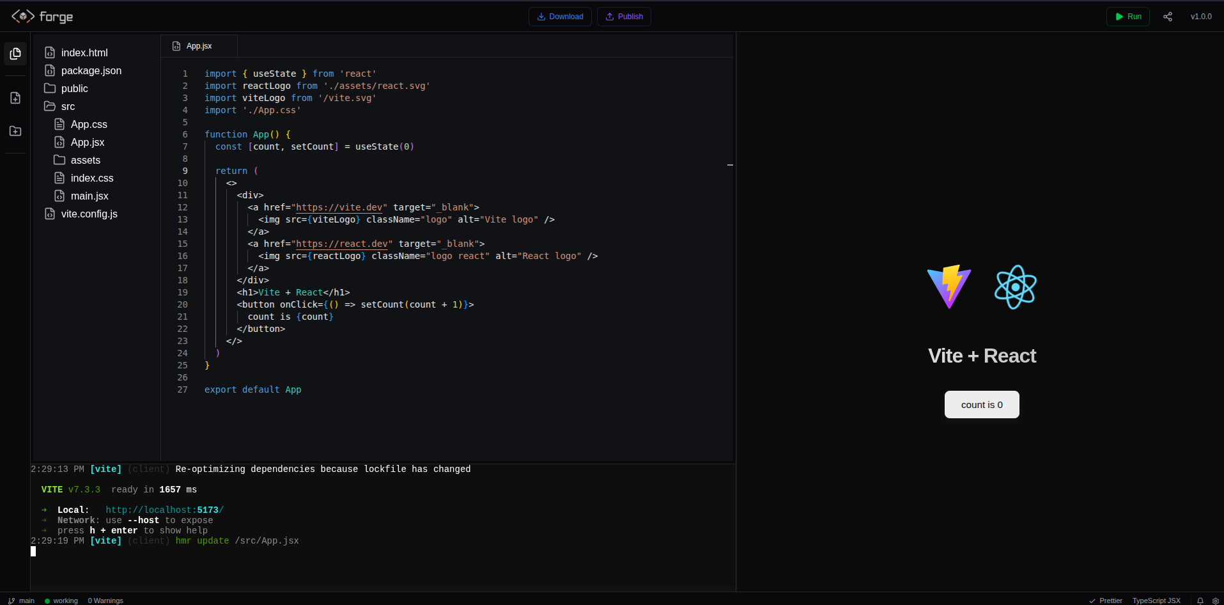Viewport: 1224px width, 605px height.
Task: Switch to the App.jsx editor tab
Action: (x=199, y=46)
